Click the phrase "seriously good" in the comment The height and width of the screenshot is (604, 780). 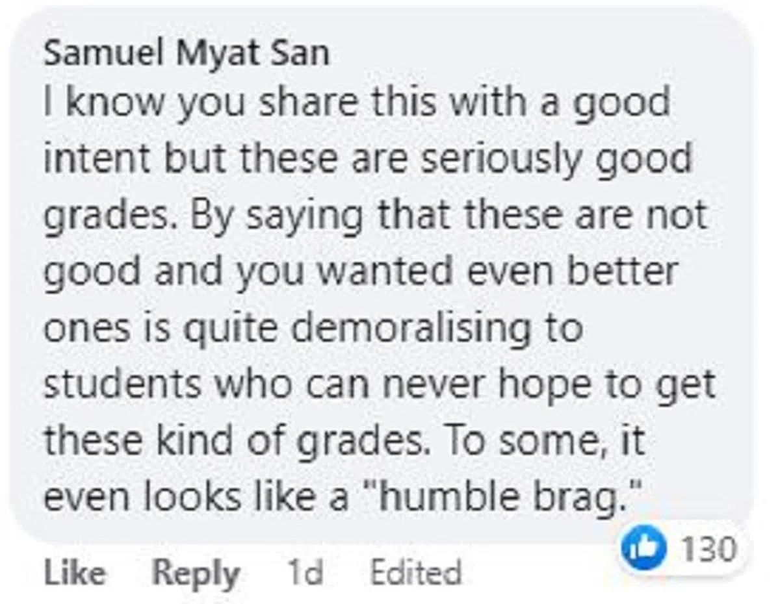pos(556,159)
